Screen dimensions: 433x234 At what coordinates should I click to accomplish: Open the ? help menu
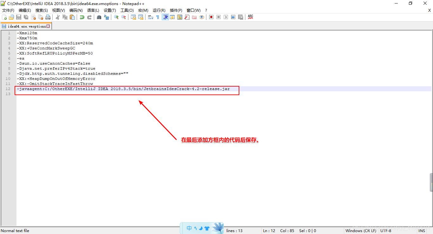click(x=206, y=10)
